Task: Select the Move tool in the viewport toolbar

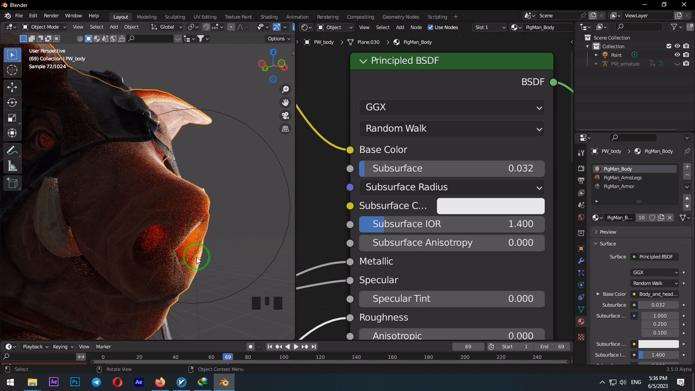Action: [12, 87]
